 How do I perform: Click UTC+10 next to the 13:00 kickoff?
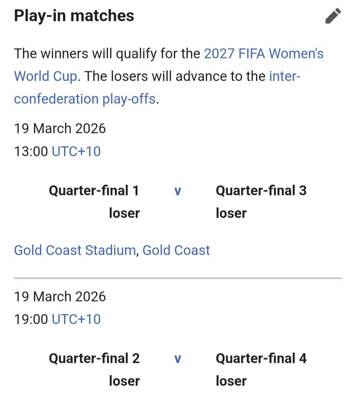pos(76,151)
